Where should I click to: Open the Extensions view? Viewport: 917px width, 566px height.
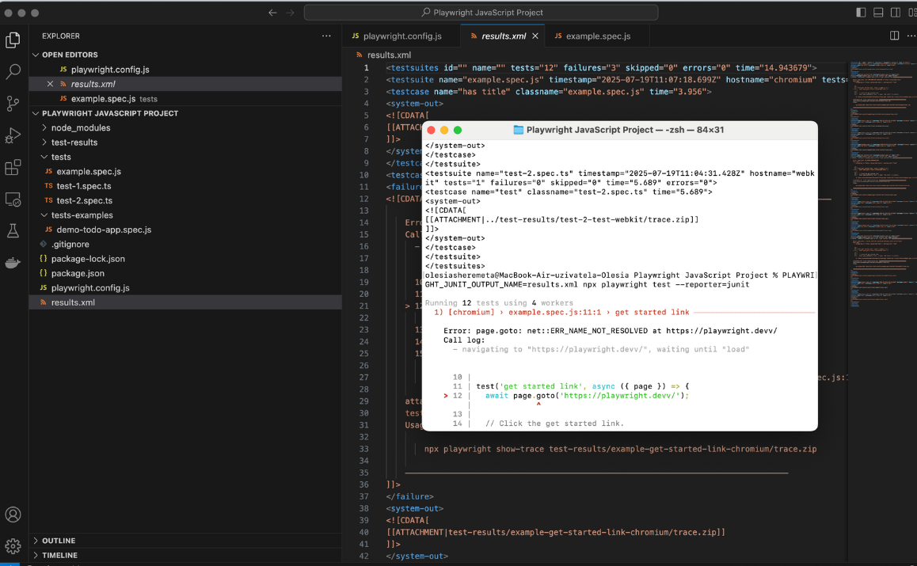pyautogui.click(x=13, y=168)
